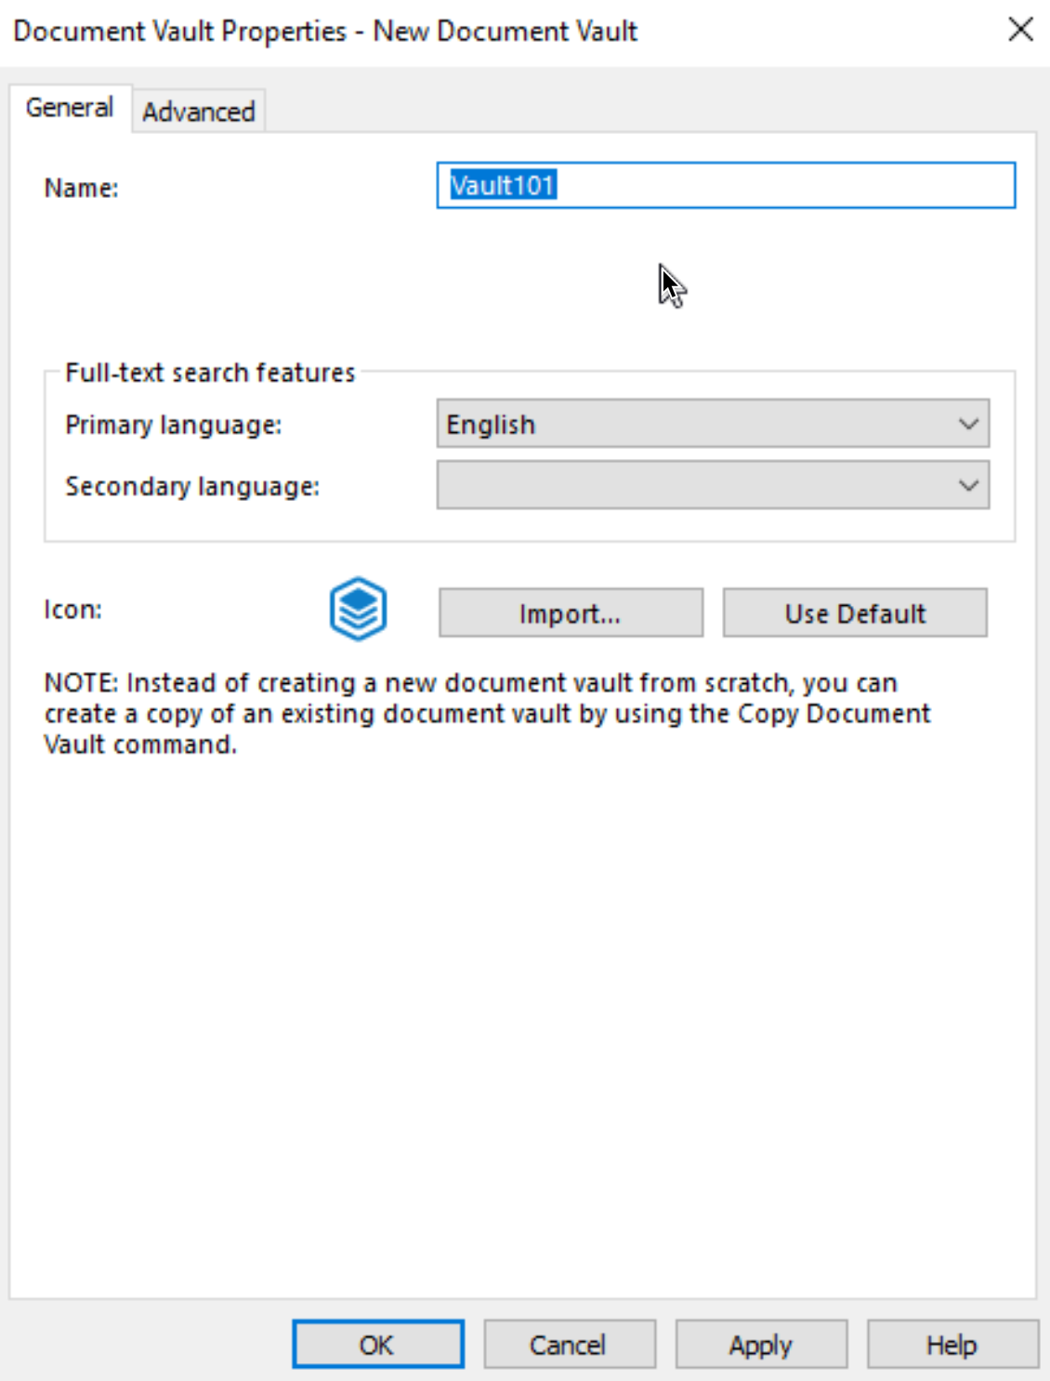Open Help for vault properties
Viewport: 1050px width, 1381px height.
point(952,1345)
